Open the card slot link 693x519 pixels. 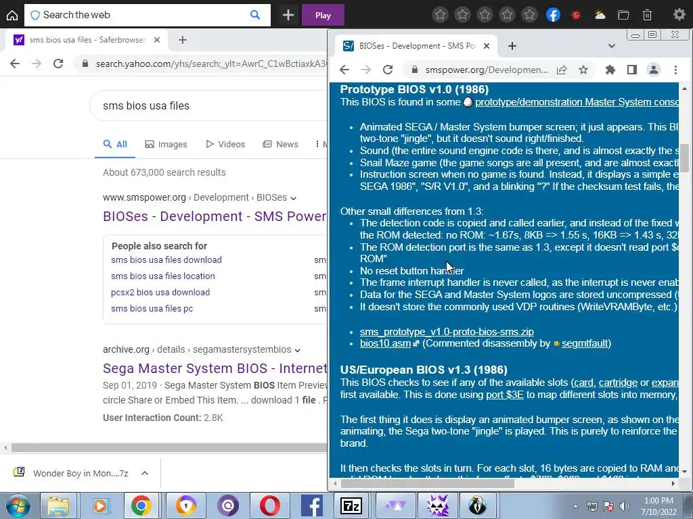583,382
